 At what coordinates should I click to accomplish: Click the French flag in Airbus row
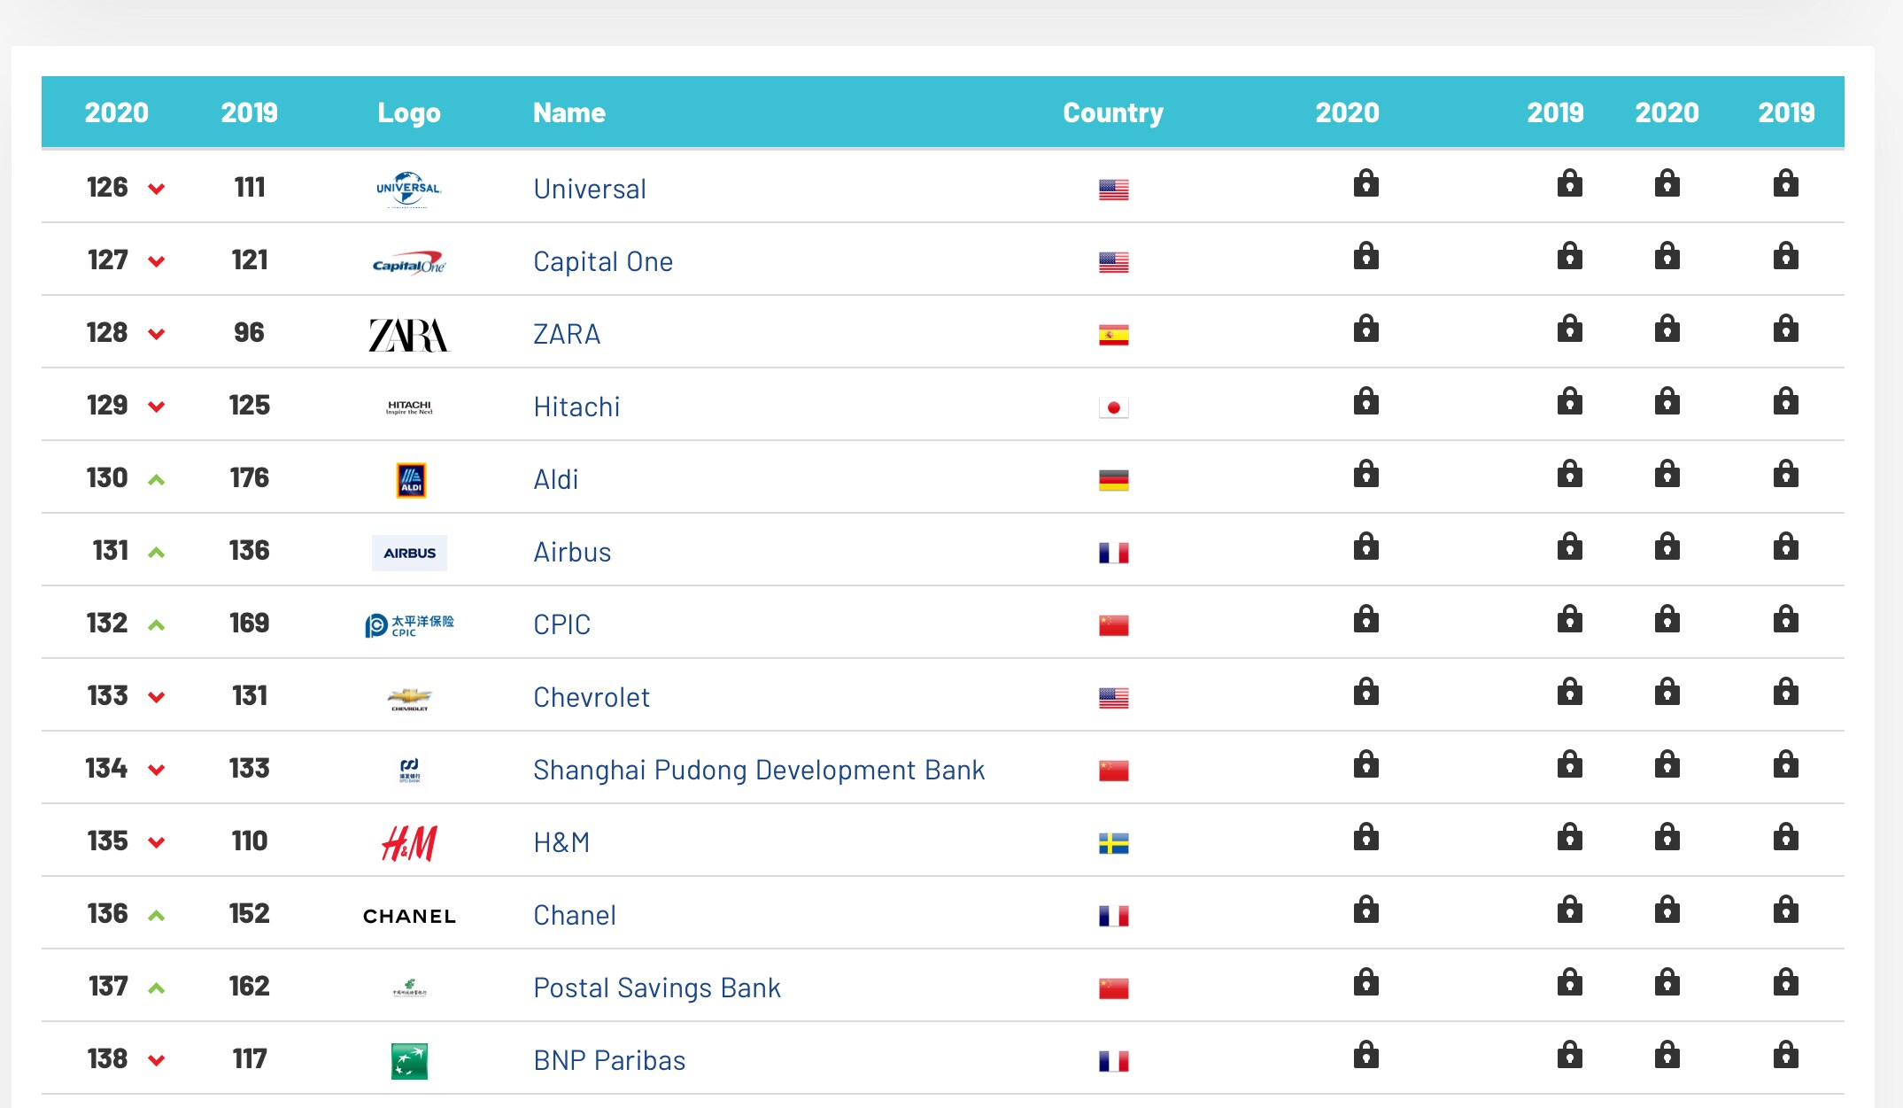click(x=1114, y=553)
